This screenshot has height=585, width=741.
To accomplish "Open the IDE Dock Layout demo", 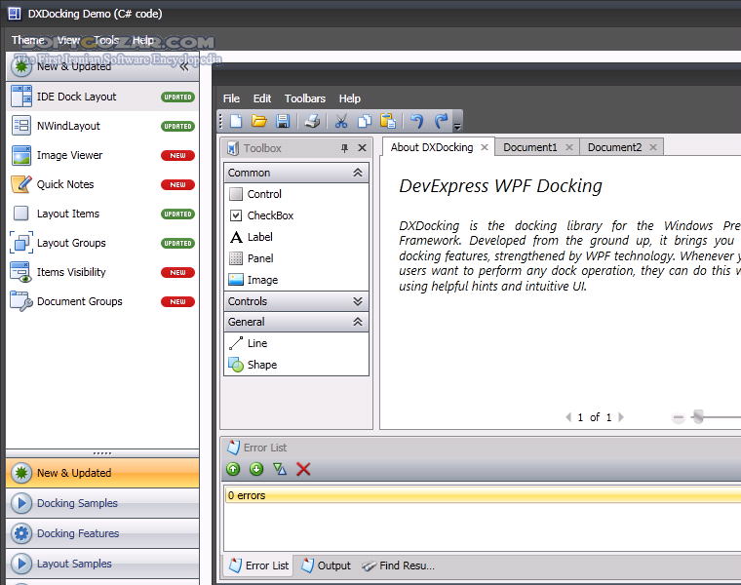I will (x=102, y=97).
